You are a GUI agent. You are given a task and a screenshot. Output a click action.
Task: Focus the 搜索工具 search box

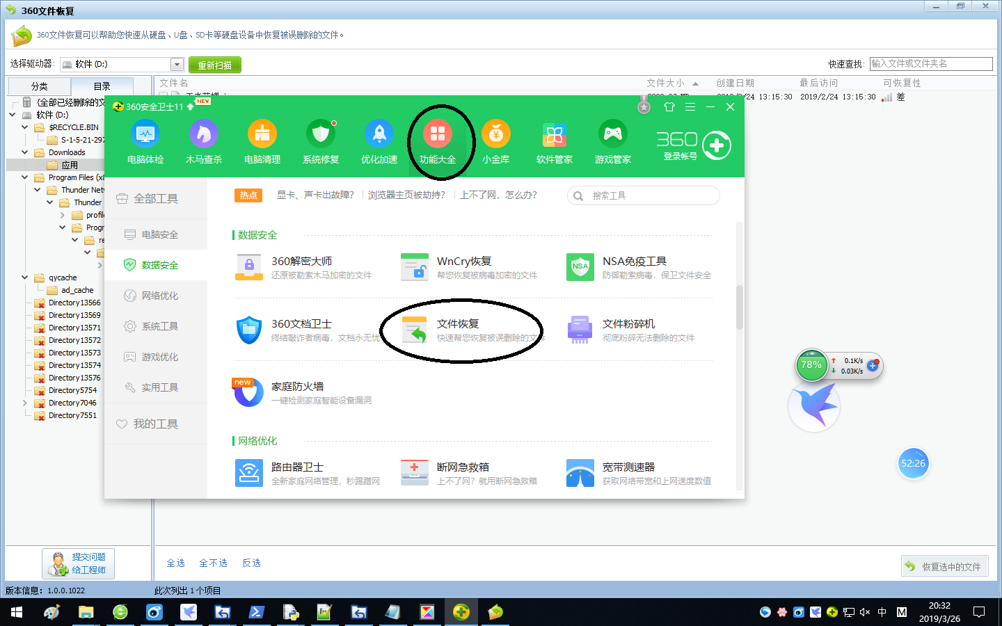(644, 195)
